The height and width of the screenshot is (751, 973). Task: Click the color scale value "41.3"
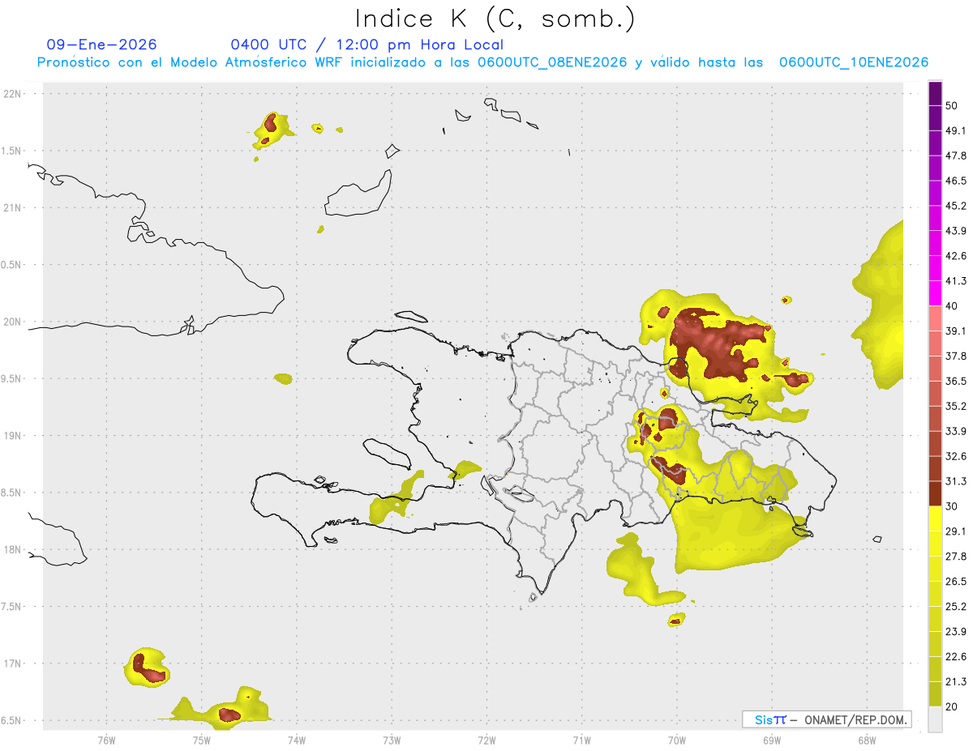click(x=956, y=281)
